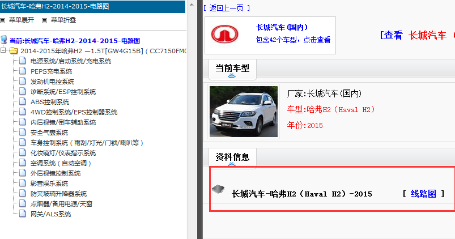Click page icon for 电源系统/启动系统/充电系统
This screenshot has height=239, width=455.
22,61
